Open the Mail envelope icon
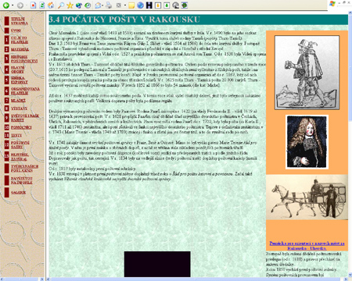 click(x=98, y=5)
